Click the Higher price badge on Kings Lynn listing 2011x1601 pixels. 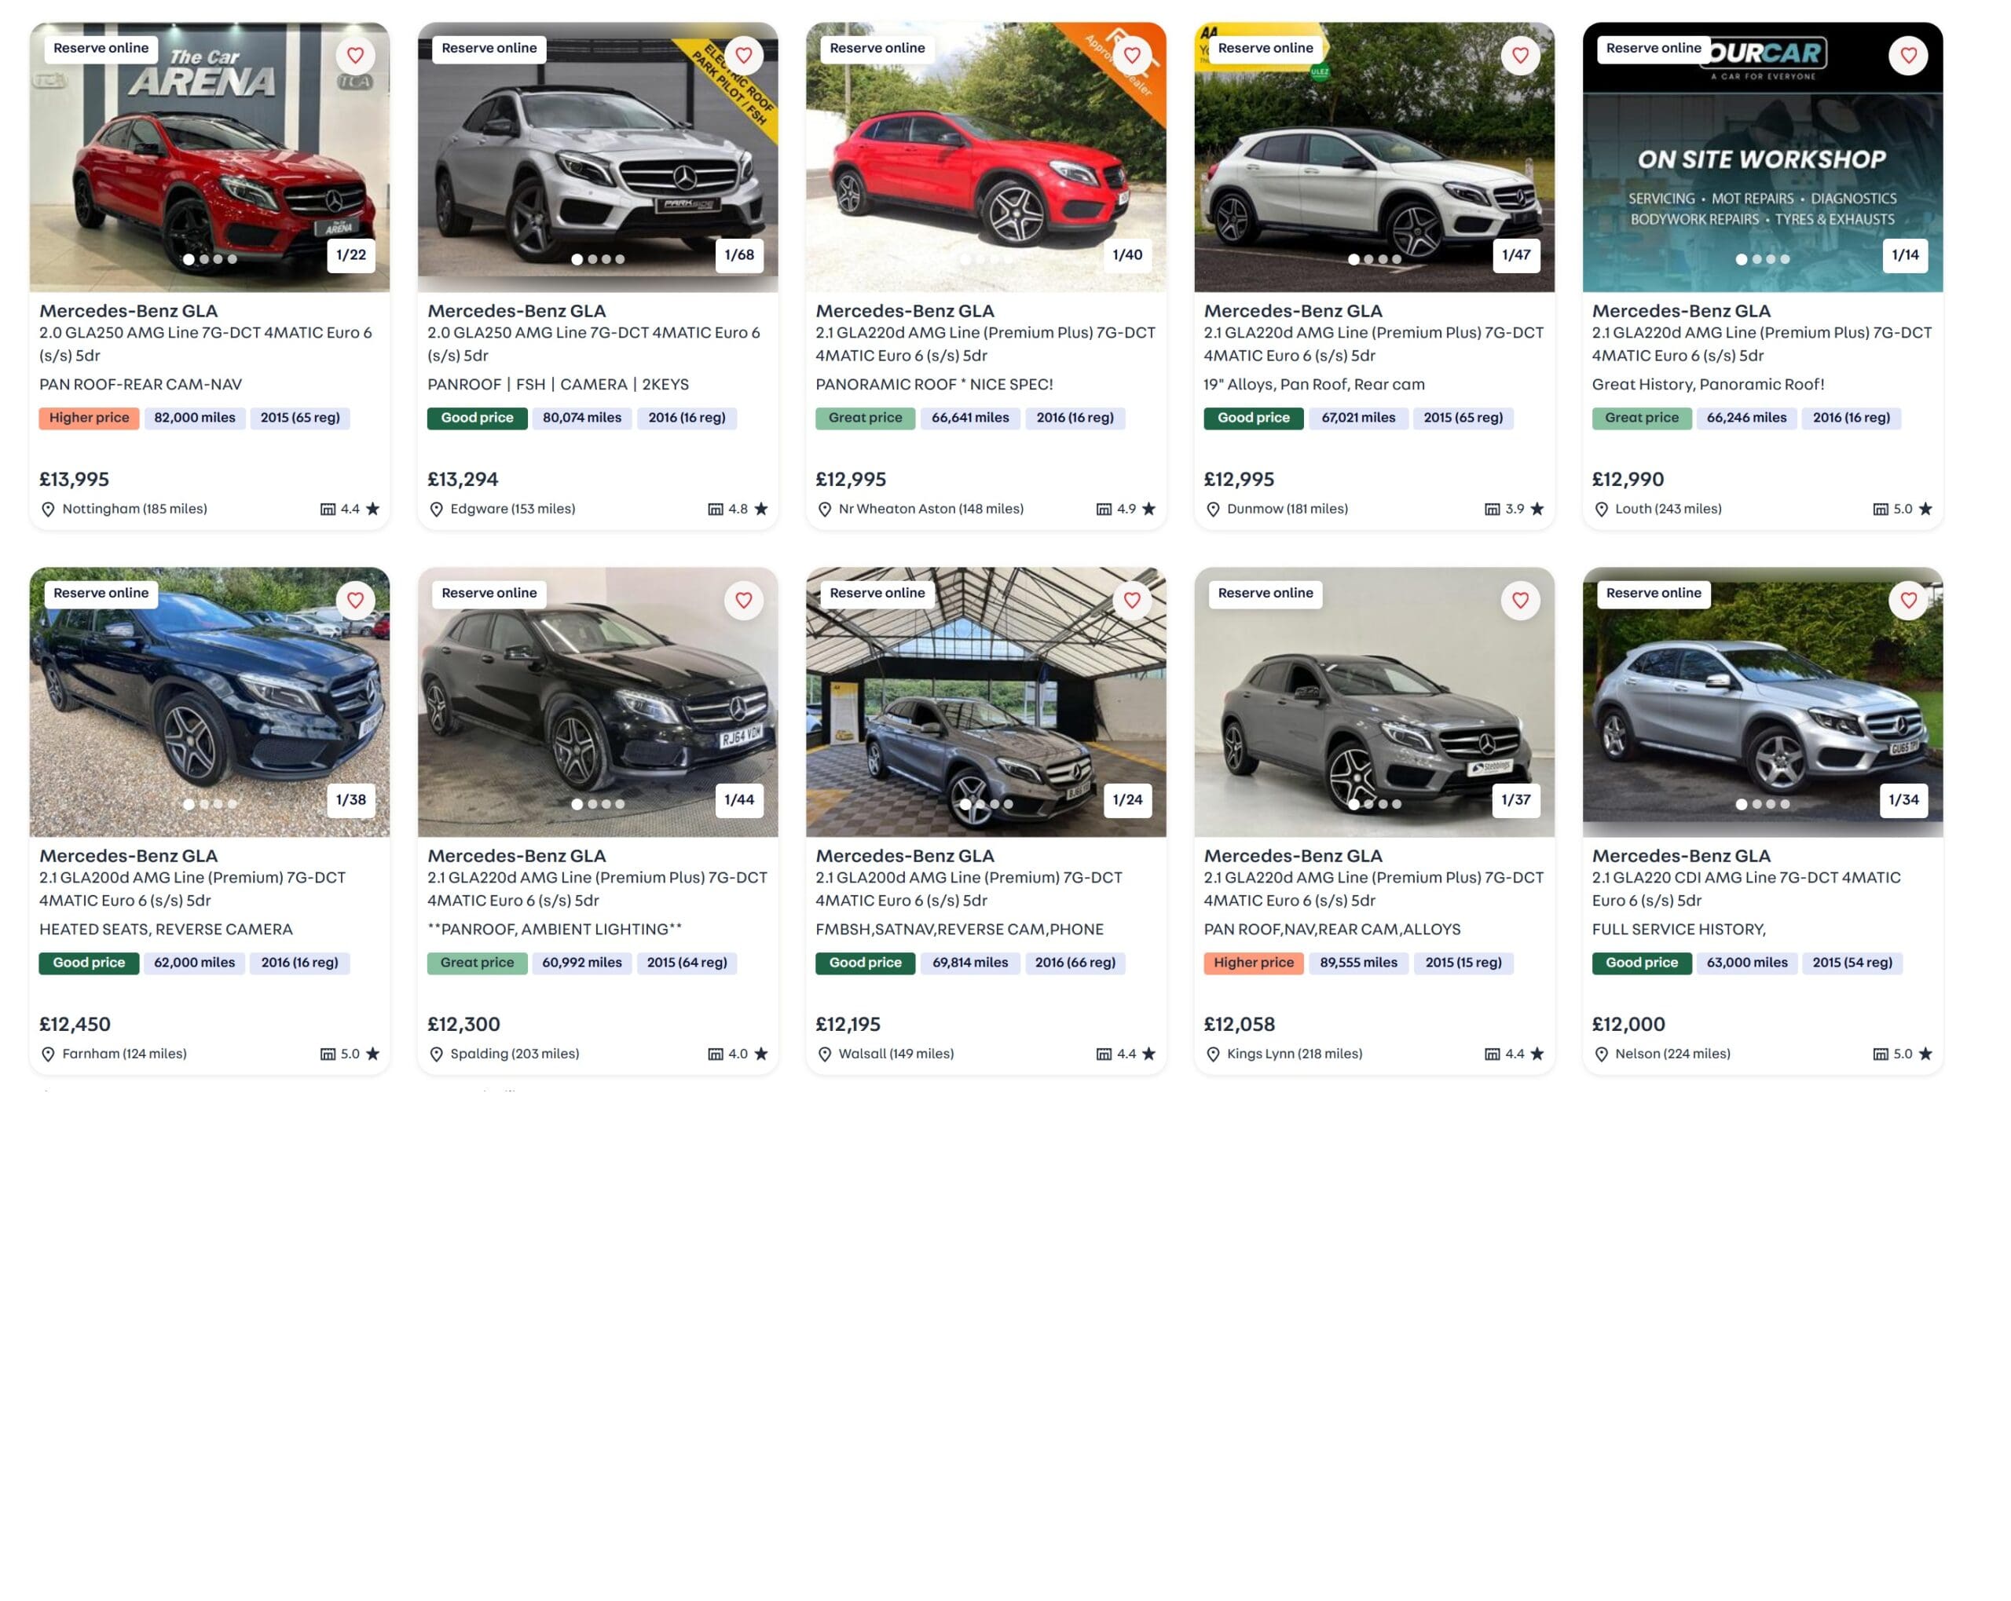click(1253, 963)
